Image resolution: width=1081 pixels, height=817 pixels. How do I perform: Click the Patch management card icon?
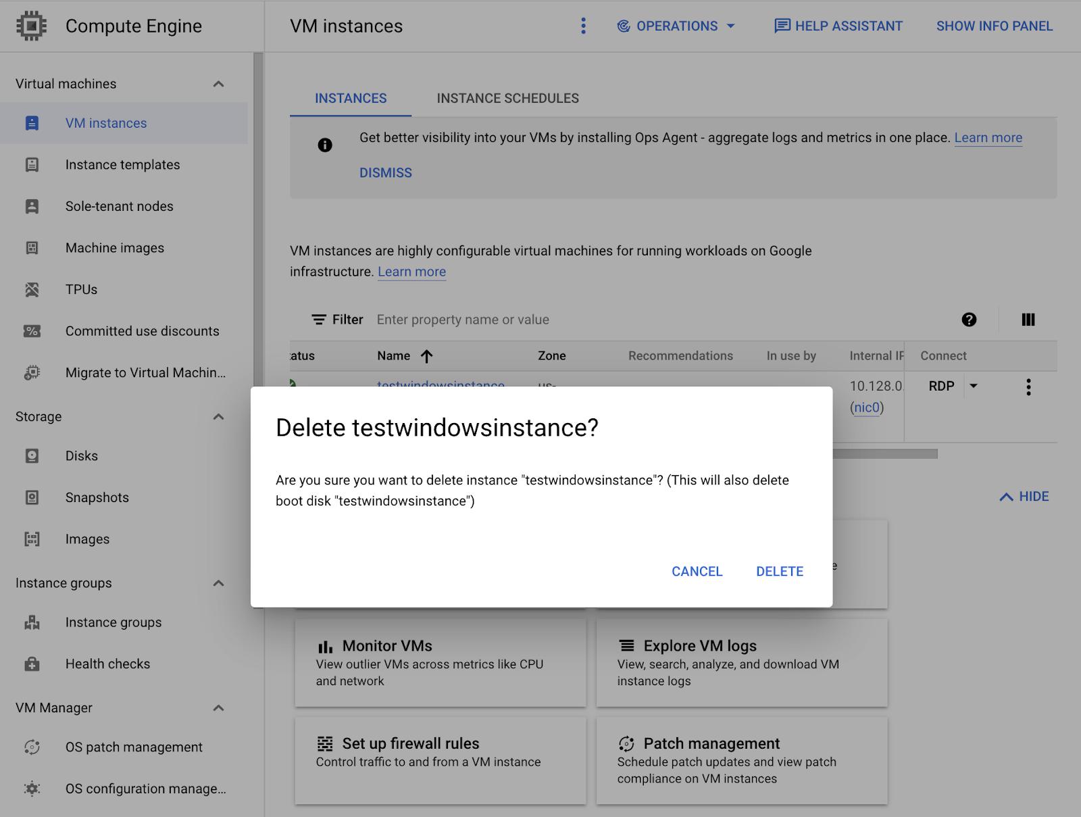coord(626,744)
